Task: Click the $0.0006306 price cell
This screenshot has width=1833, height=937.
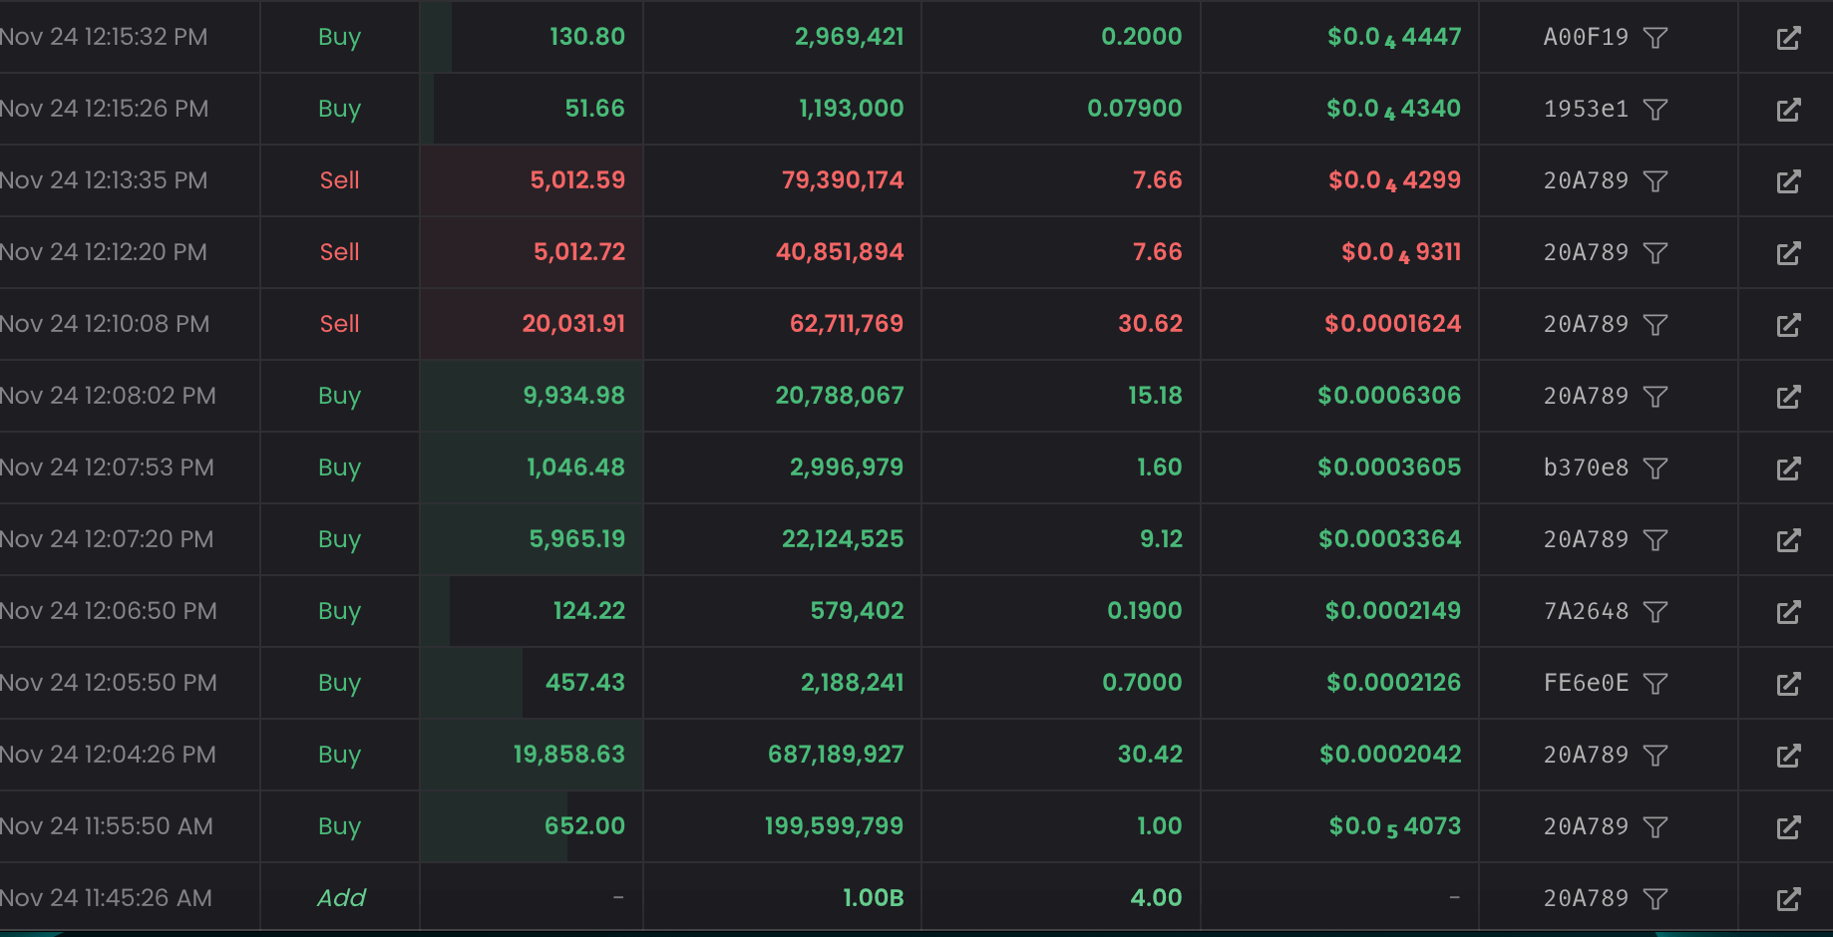Action: pos(1388,396)
